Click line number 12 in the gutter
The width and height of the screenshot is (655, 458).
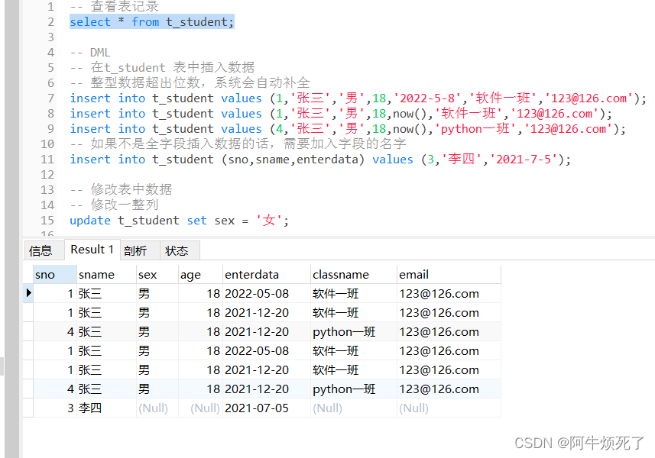coord(47,174)
